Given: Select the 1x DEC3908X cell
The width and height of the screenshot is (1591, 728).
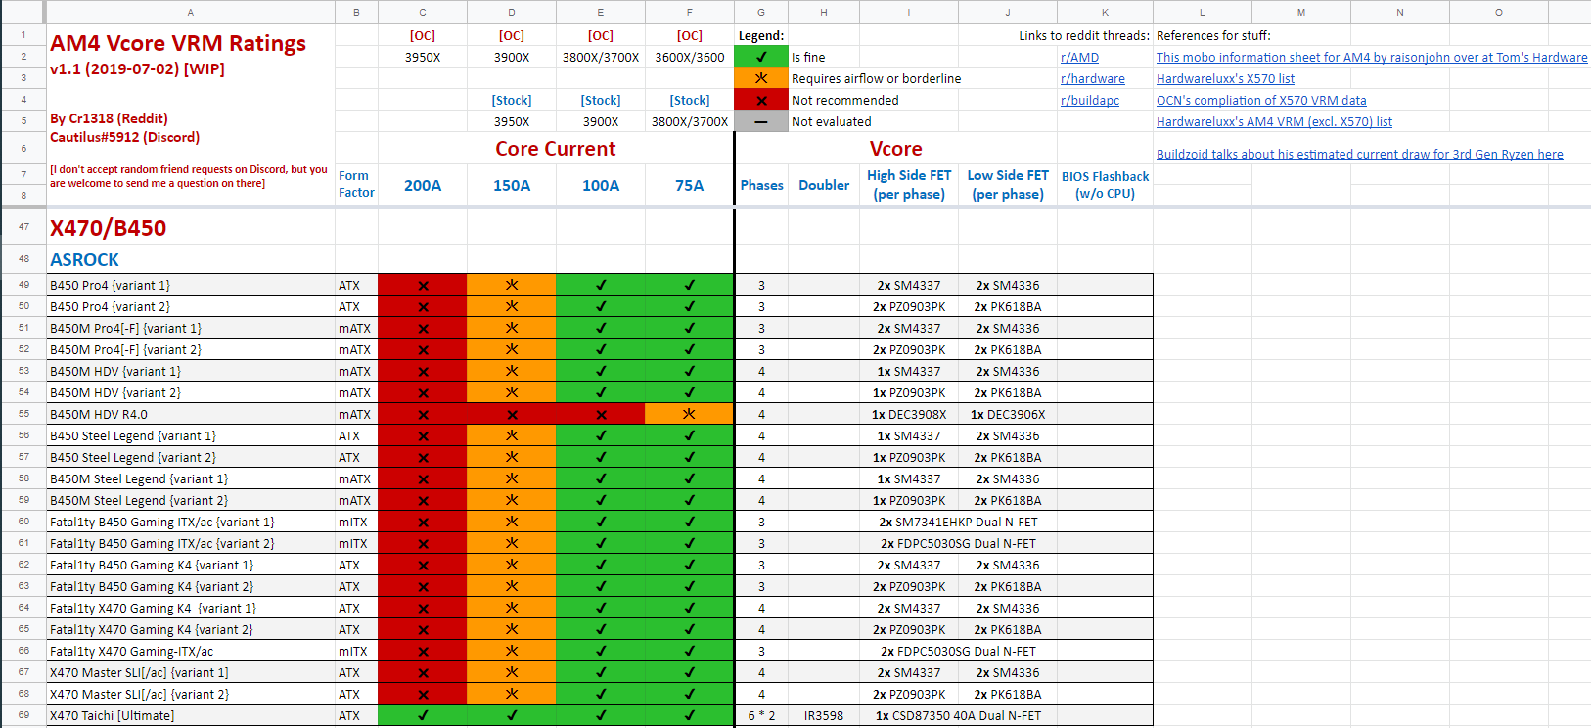Looking at the screenshot, I should click(909, 414).
